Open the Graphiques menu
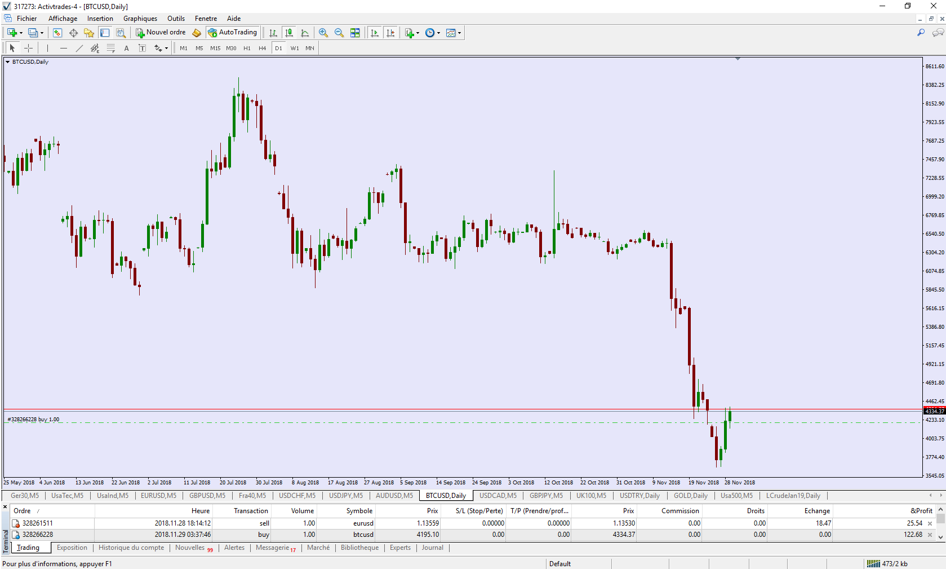Screen dimensions: 946x569 (140, 19)
